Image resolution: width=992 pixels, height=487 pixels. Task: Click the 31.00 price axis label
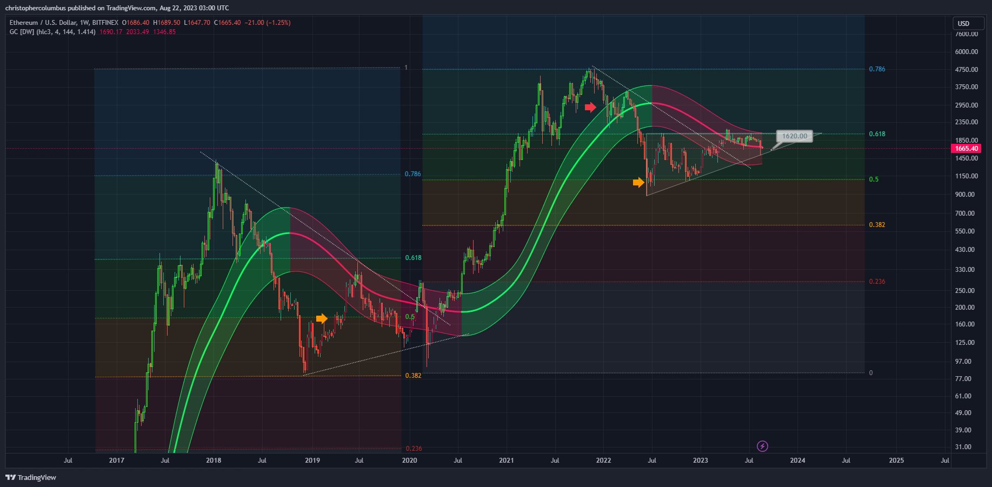[x=963, y=446]
